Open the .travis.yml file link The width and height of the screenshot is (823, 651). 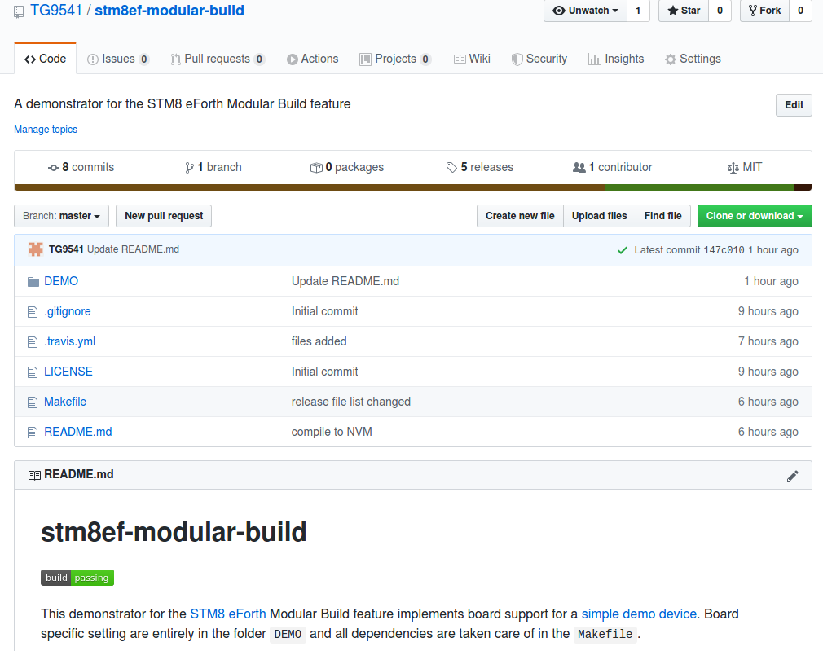pos(70,341)
